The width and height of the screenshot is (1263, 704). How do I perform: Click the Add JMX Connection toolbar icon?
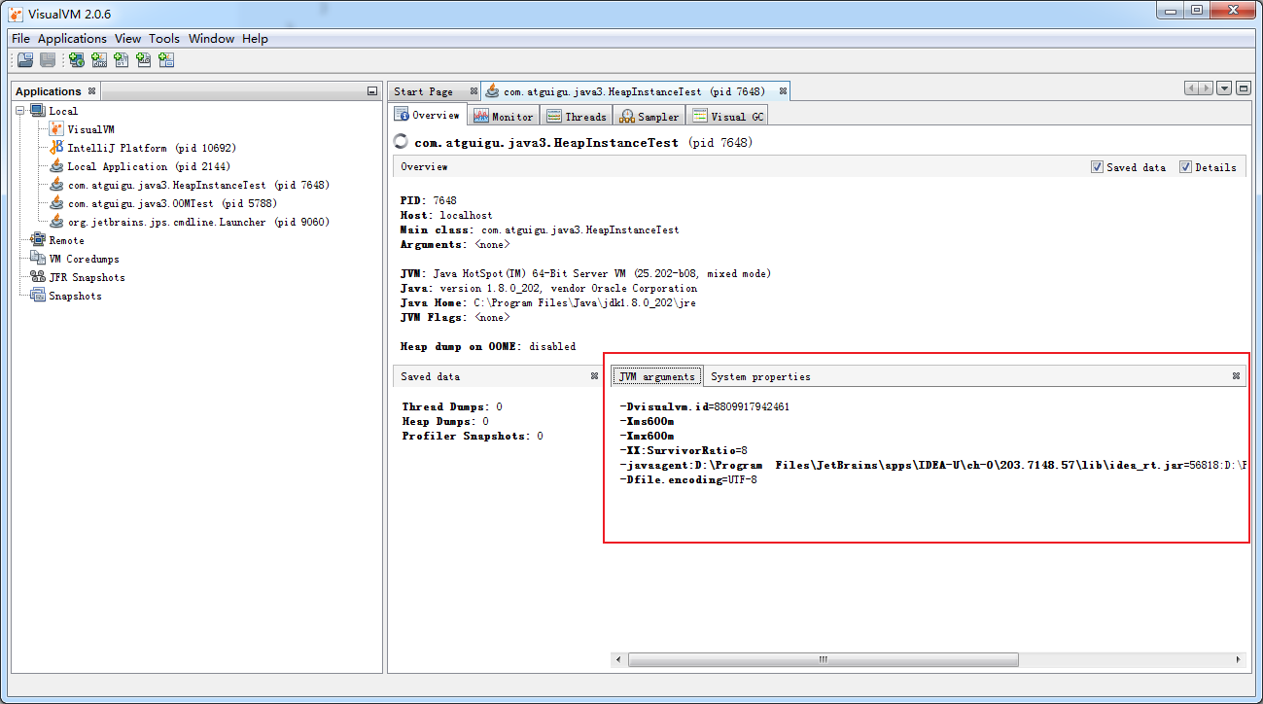(x=98, y=60)
